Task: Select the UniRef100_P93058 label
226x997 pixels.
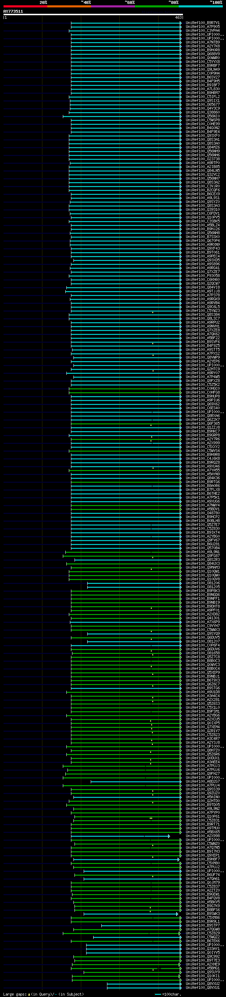Action: click(x=202, y=276)
